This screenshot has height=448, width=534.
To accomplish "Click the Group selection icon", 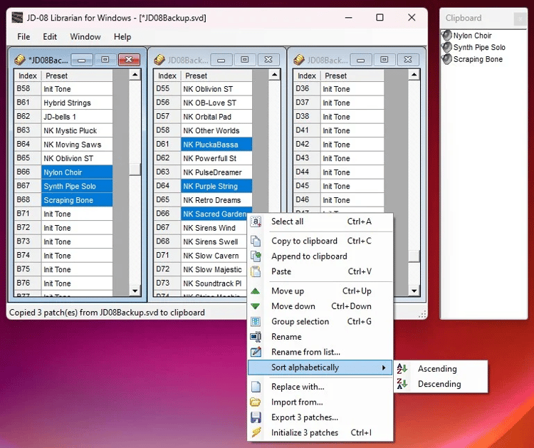I will [256, 322].
